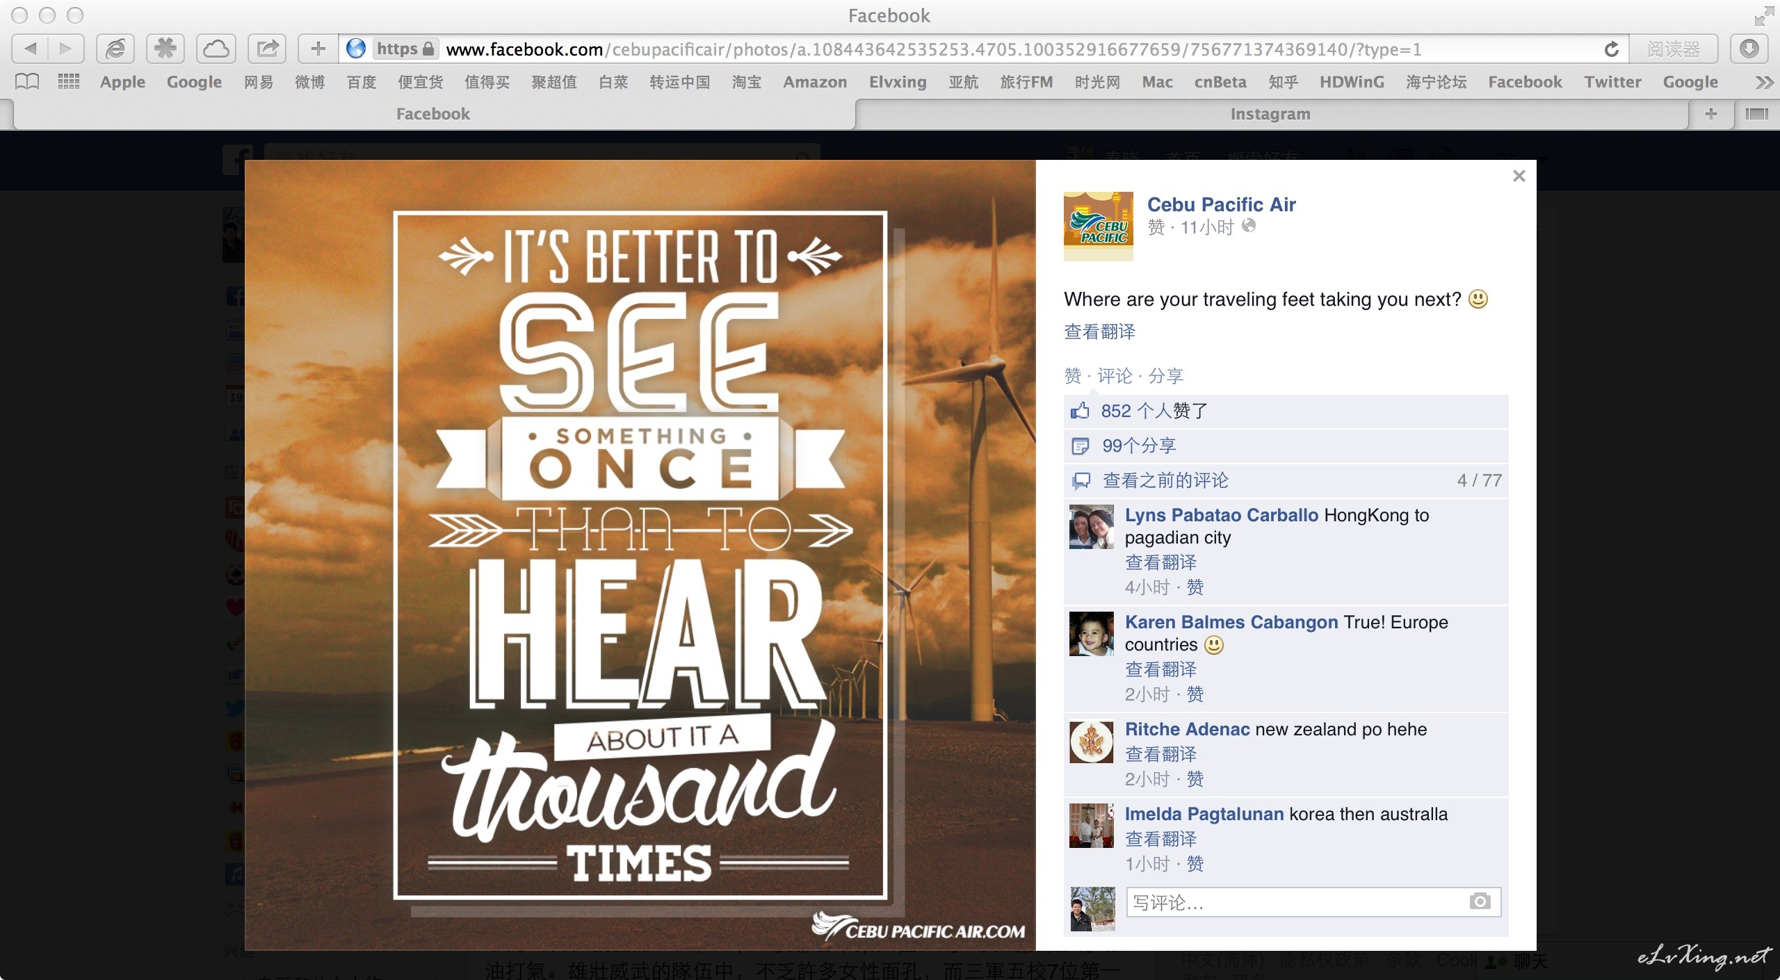Image resolution: width=1780 pixels, height=980 pixels.
Task: Click 查看翻译 under the post caption
Action: [x=1099, y=332]
